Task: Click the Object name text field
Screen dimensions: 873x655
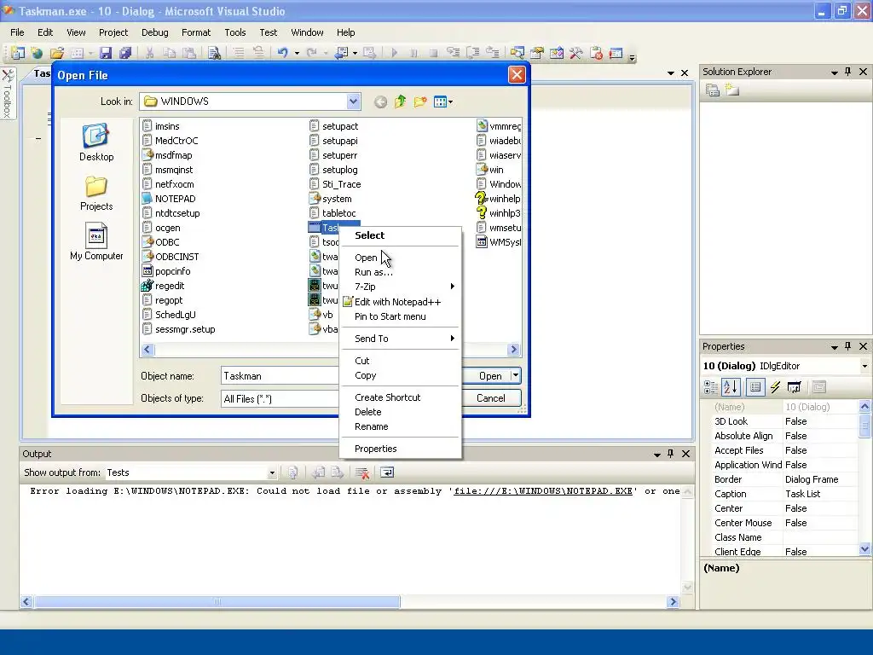Action: [x=280, y=375]
